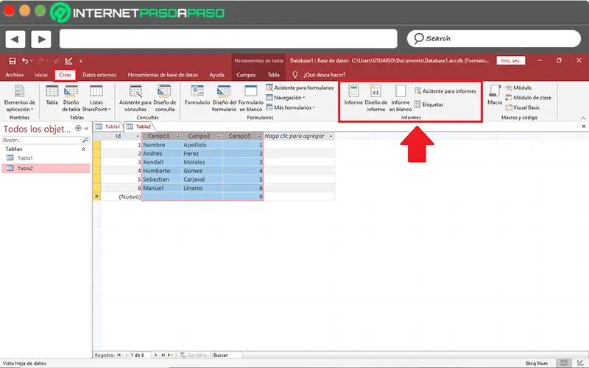Image resolution: width=589 pixels, height=368 pixels.
Task: Open Campo3 column header dropdown arrow
Action: click(x=259, y=136)
